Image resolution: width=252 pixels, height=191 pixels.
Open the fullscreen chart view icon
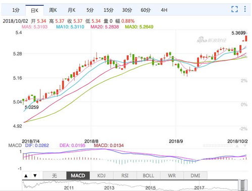234,9
